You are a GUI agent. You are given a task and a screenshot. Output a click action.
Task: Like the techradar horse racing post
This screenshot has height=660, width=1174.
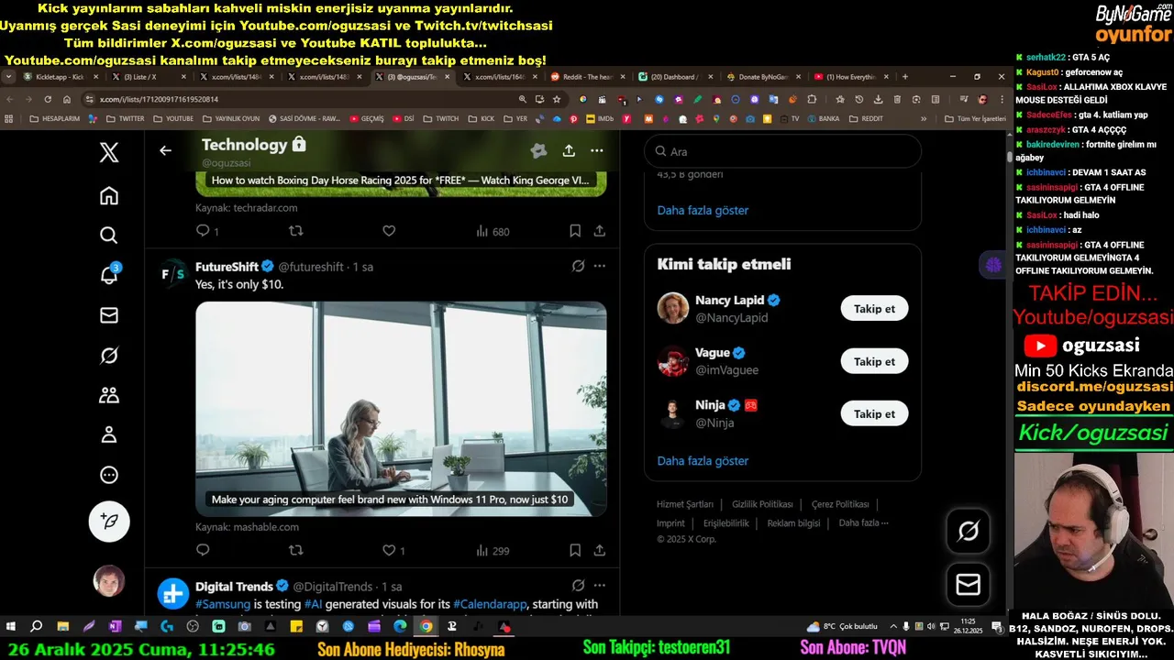click(x=389, y=231)
